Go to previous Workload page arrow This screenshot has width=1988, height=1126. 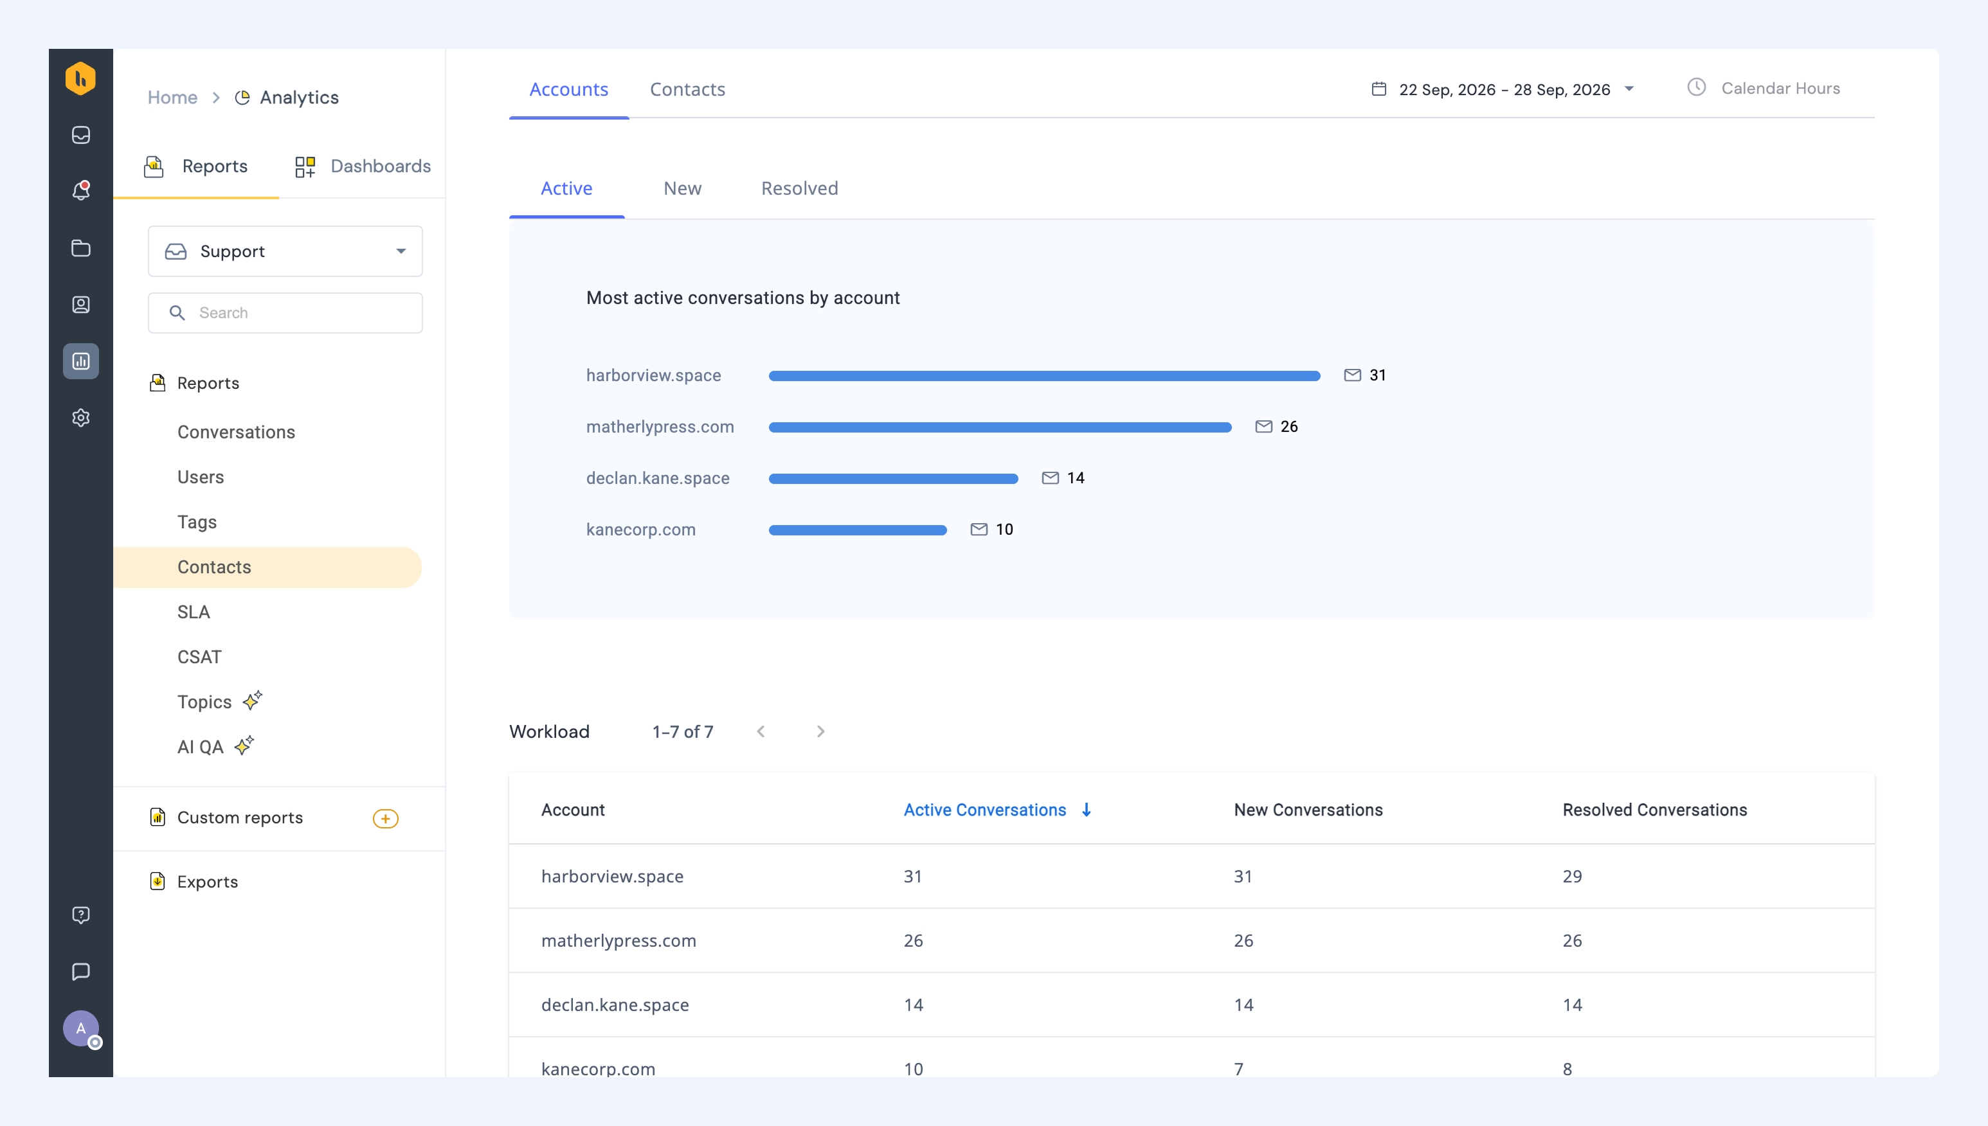point(761,731)
